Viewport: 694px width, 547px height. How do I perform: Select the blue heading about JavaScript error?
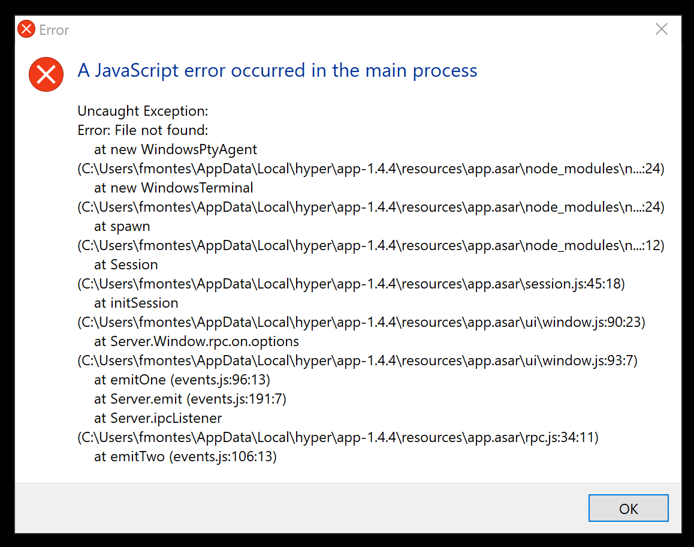coord(277,70)
